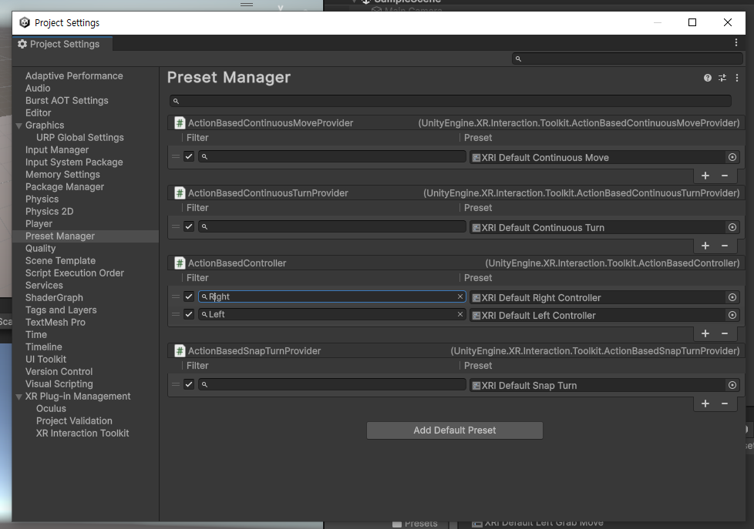Click drag handle of Right filter row

tap(176, 297)
